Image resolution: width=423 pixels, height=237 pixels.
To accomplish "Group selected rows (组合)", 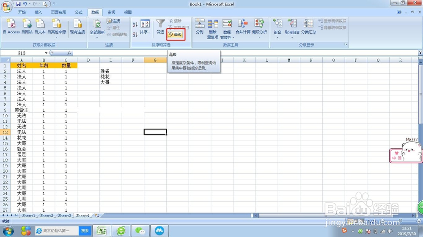I will tap(277, 27).
